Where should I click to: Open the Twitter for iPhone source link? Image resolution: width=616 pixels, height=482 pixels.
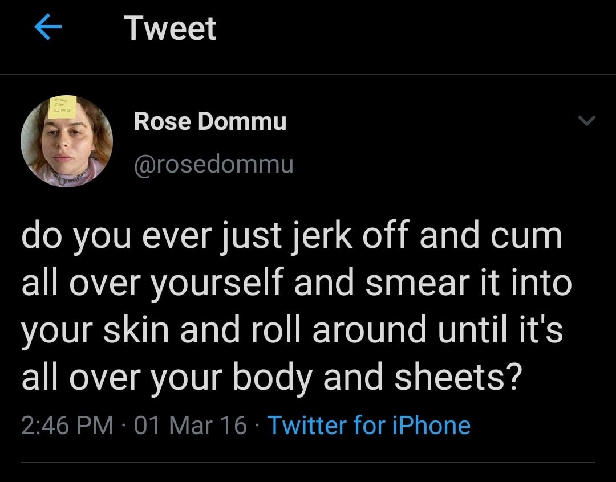(x=368, y=426)
